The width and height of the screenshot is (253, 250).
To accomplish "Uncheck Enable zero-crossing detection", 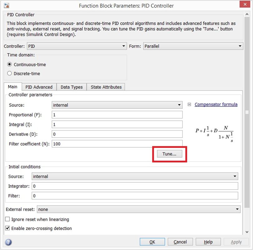I will pyautogui.click(x=7, y=228).
